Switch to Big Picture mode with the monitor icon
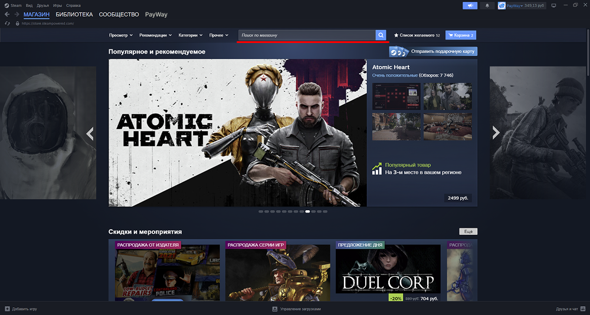The image size is (590, 315). (x=553, y=6)
